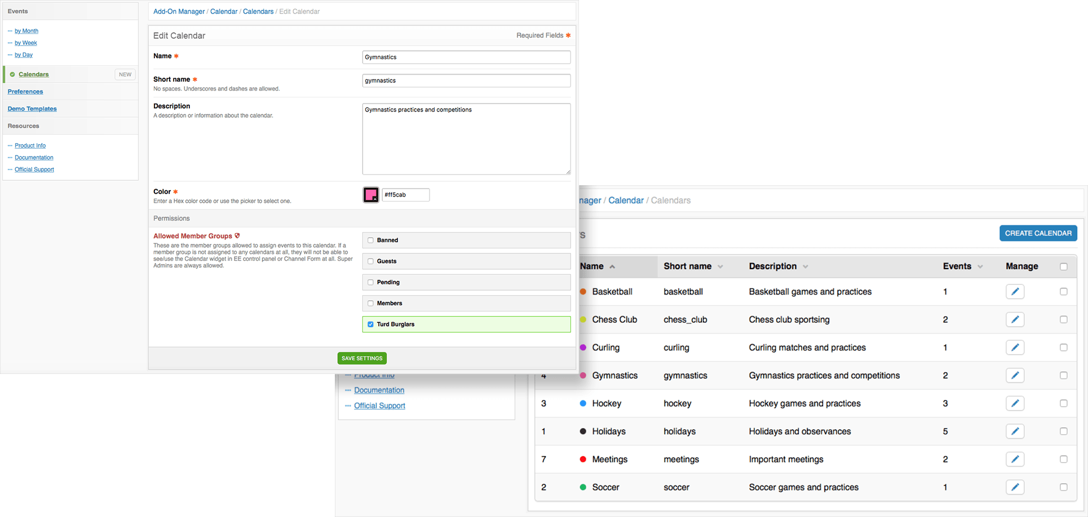Sort by Short name column arrow
Image resolution: width=1088 pixels, height=517 pixels.
click(x=720, y=267)
